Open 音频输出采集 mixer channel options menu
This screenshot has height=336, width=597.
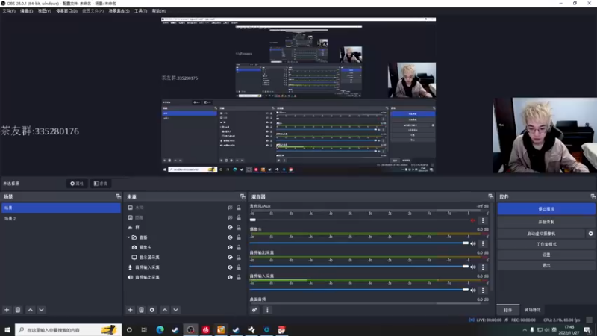coord(483,267)
